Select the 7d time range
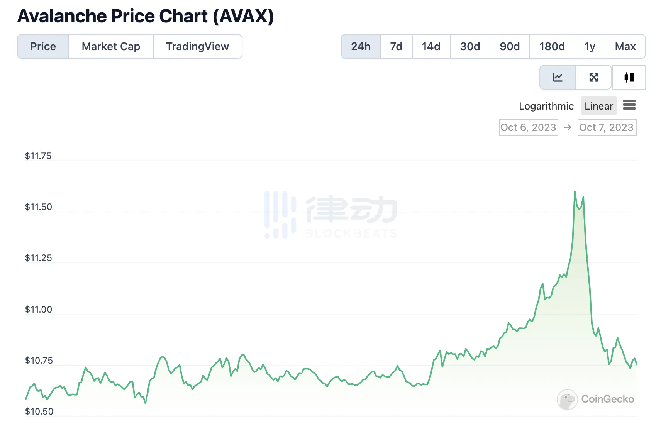The image size is (661, 430). pyautogui.click(x=396, y=46)
